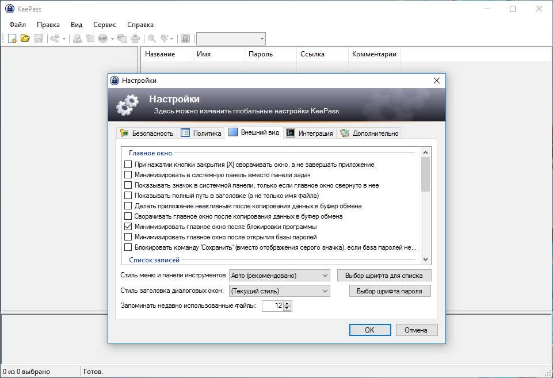Viewport: 553px width, 378px height.
Task: Click the Имя column header
Action: pyautogui.click(x=219, y=54)
